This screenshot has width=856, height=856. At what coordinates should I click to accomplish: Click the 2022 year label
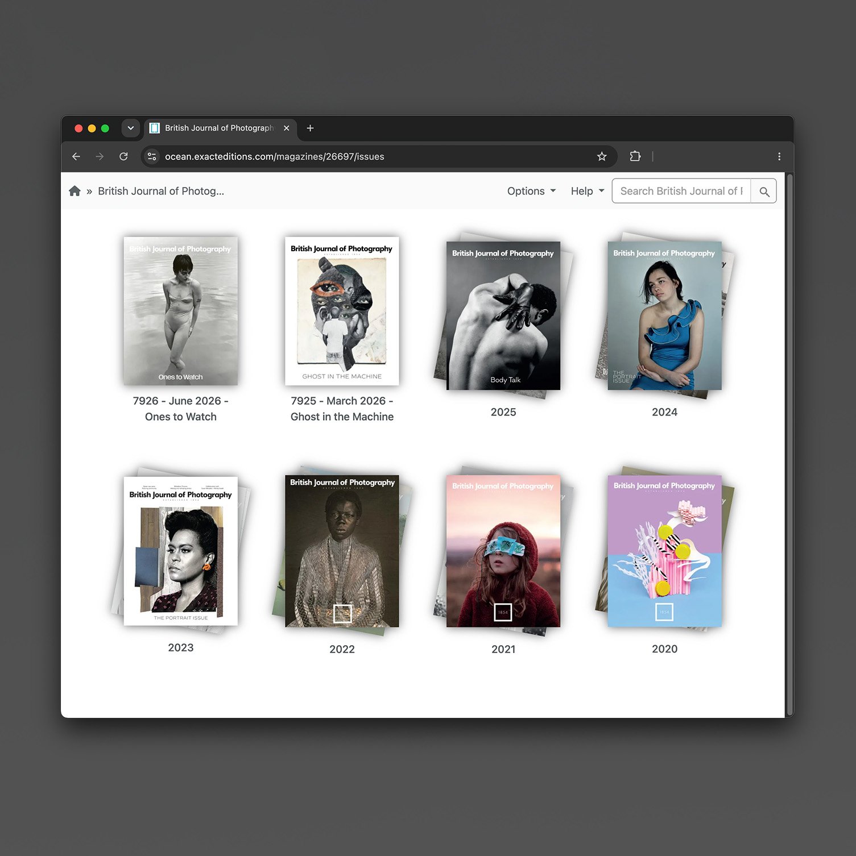click(342, 649)
